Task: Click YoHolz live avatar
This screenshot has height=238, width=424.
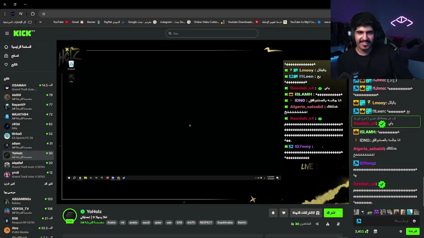Action: [70, 216]
